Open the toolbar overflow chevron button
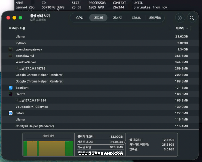Image resolution: width=202 pixels, height=162 pixels. [180, 18]
